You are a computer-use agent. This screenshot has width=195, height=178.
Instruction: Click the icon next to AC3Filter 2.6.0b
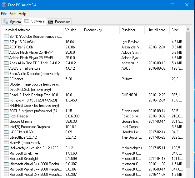coord(6,47)
